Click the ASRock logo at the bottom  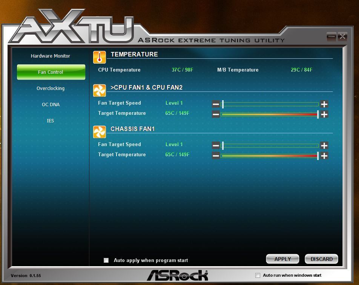[178, 276]
